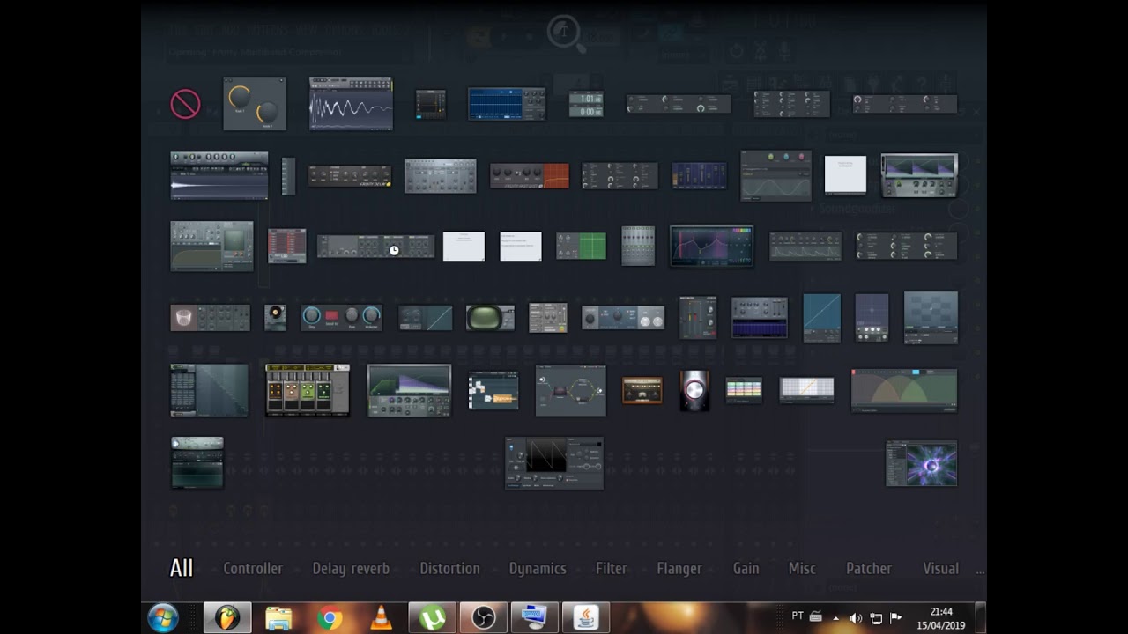Select the purple XY pad plugin thumbnail

872,317
